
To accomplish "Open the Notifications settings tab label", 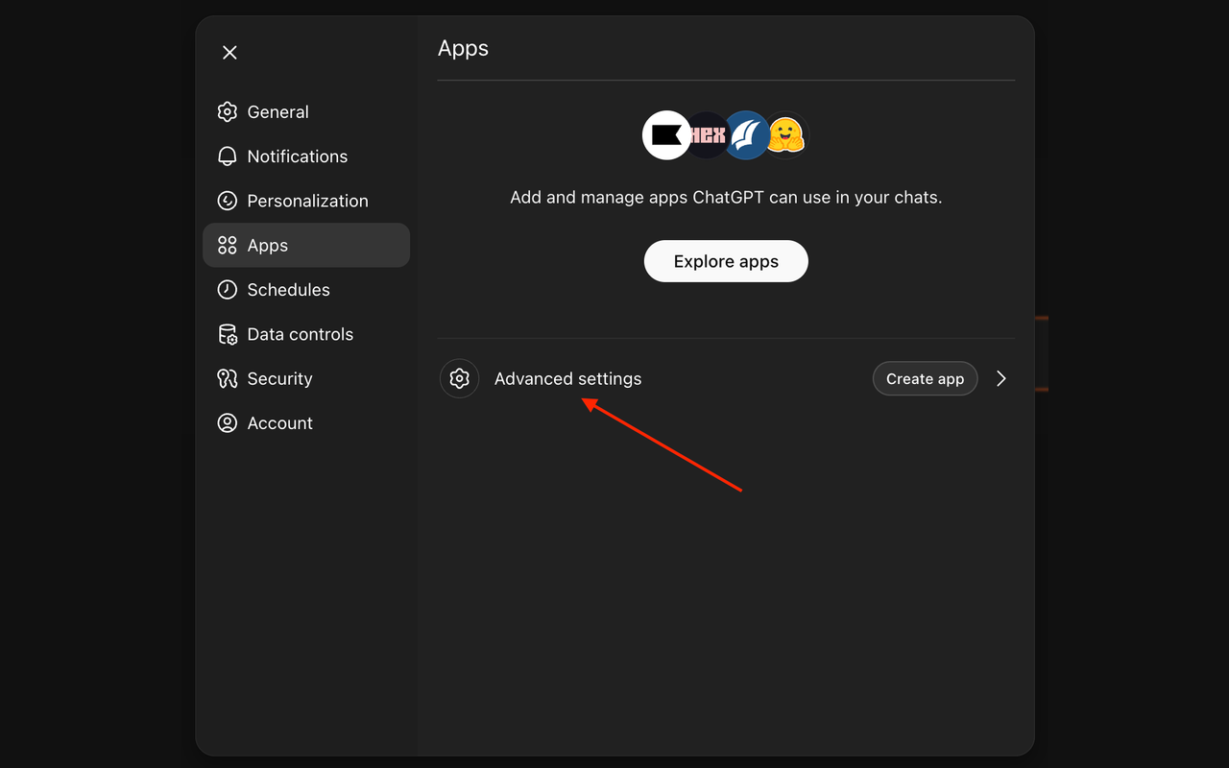I will pyautogui.click(x=297, y=156).
